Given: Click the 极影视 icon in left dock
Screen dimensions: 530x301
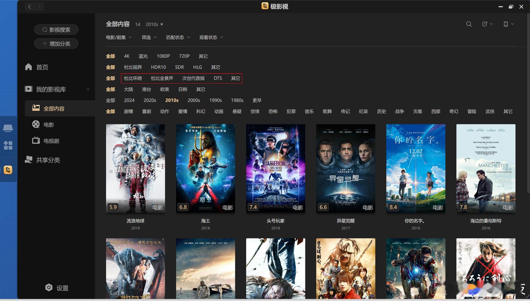Looking at the screenshot, I should (x=8, y=170).
